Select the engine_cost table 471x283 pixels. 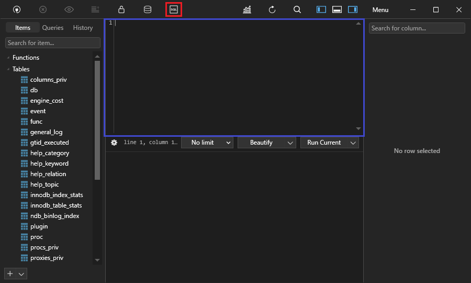point(47,101)
